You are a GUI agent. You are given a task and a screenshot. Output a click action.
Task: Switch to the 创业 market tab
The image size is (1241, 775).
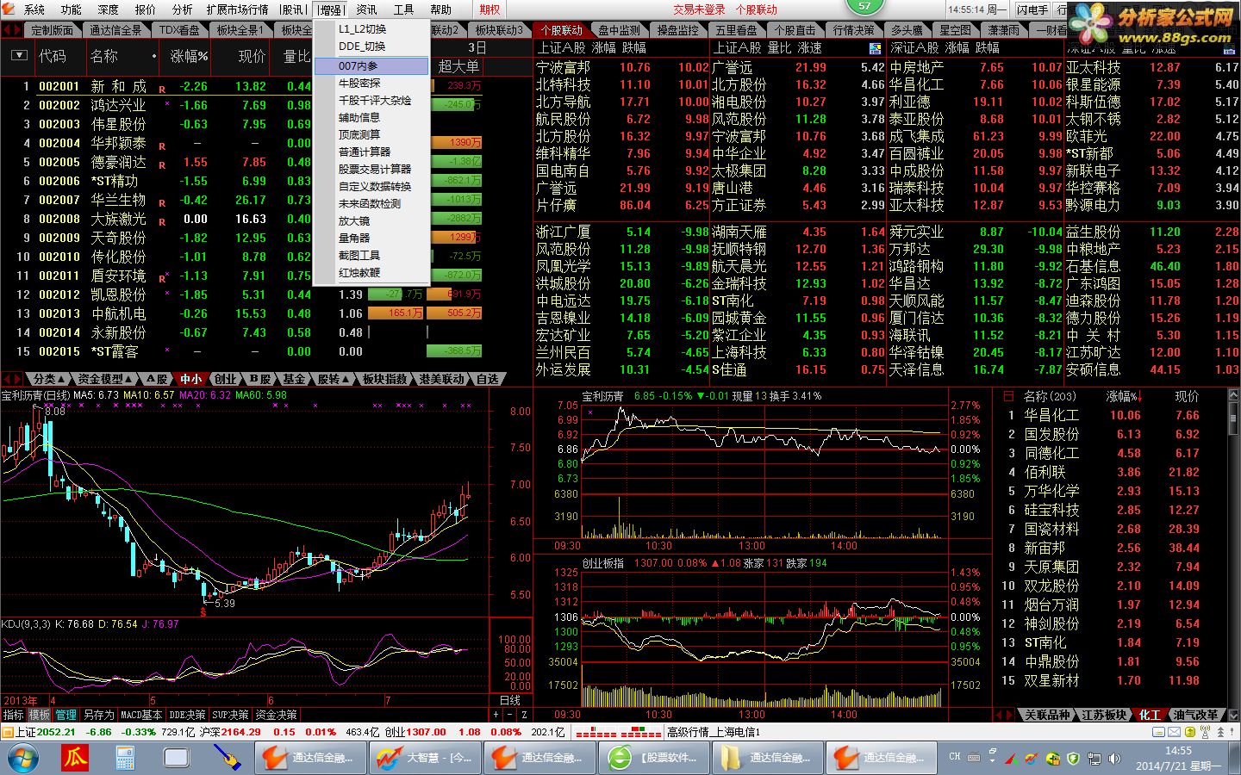point(225,379)
